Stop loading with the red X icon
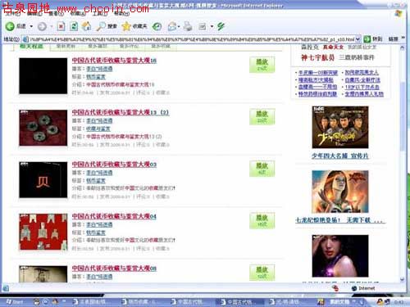This screenshot has height=307, width=410. (61, 26)
